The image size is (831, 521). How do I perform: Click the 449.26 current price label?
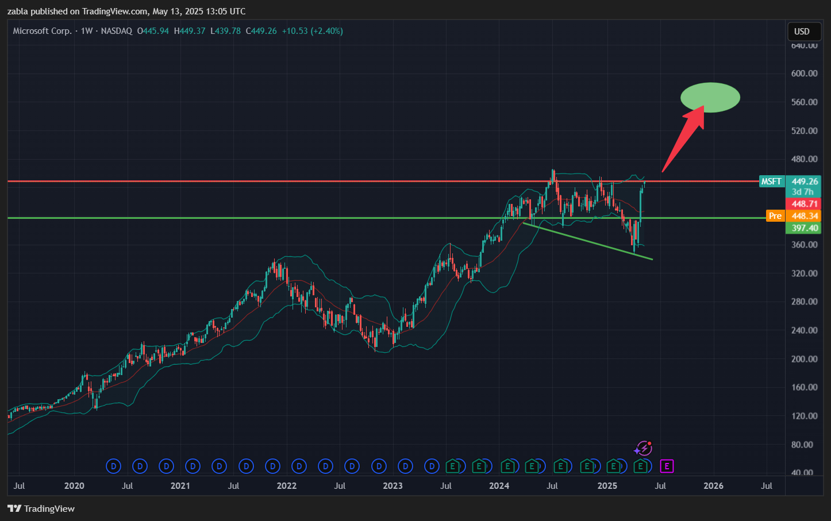(x=804, y=182)
